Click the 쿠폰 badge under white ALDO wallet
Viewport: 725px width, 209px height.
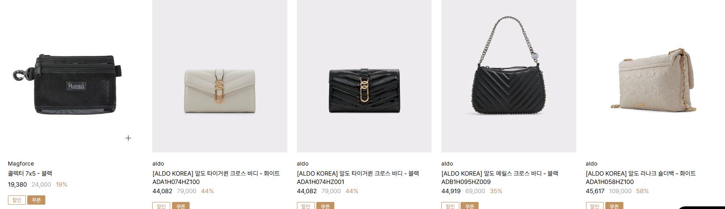180,206
